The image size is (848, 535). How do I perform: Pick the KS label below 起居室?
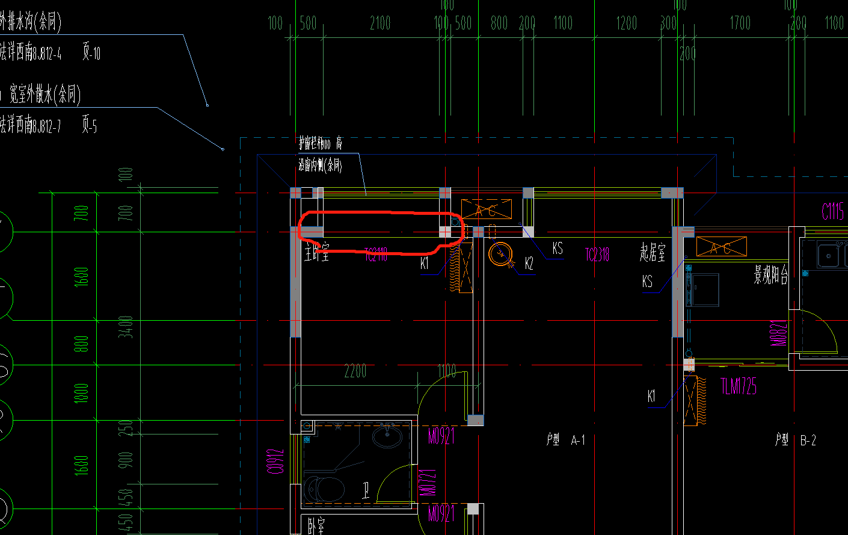coord(647,281)
